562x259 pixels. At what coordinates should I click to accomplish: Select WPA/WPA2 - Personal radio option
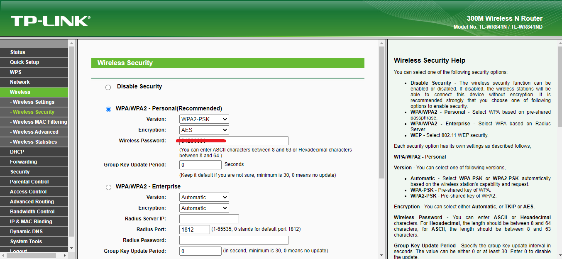[x=109, y=109]
